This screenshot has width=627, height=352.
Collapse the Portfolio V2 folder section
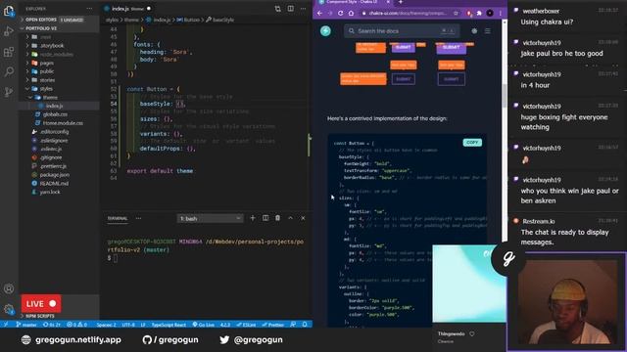[59, 28]
